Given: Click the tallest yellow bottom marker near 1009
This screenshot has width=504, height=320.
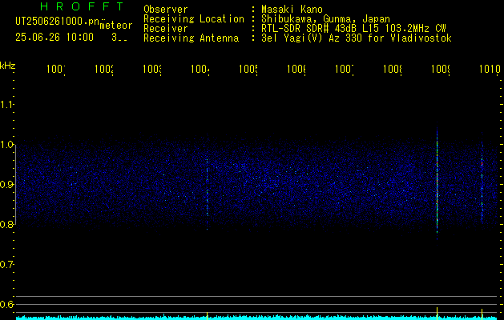Looking at the screenshot, I should point(437,314).
